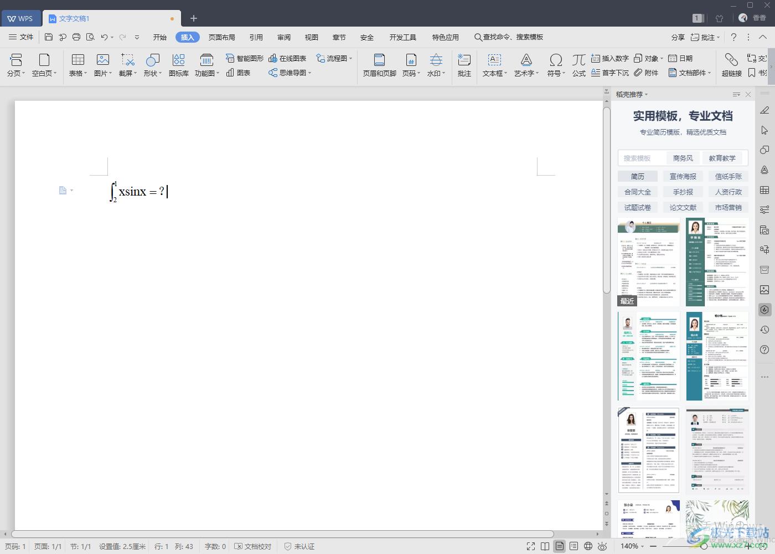Switch to reading layout view
The width and height of the screenshot is (775, 554).
pos(545,546)
